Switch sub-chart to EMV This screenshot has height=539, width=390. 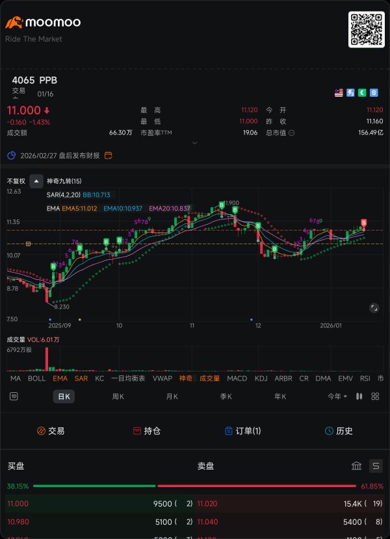pos(345,379)
